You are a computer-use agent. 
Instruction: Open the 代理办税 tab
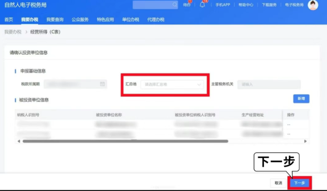[156, 20]
